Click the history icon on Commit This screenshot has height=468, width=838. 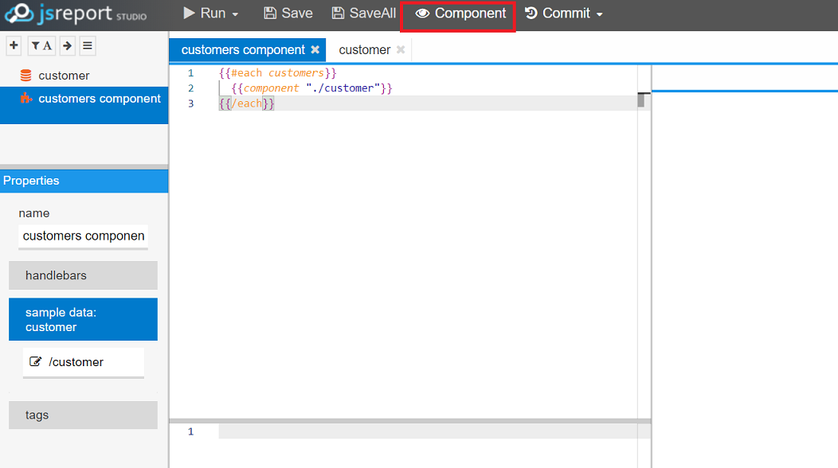pos(531,14)
